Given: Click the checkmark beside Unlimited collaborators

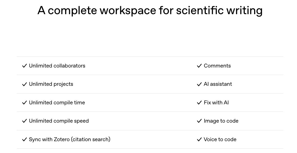Looking at the screenshot, I should 25,66.
